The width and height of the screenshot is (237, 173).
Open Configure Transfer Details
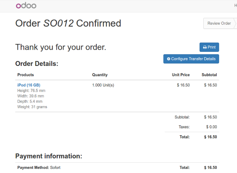(191, 59)
